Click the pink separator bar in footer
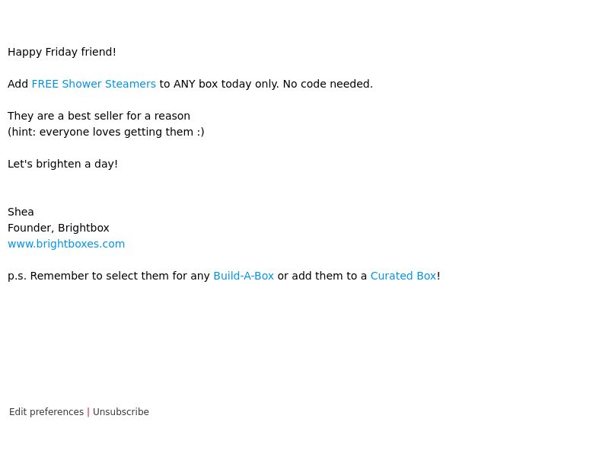 click(88, 412)
